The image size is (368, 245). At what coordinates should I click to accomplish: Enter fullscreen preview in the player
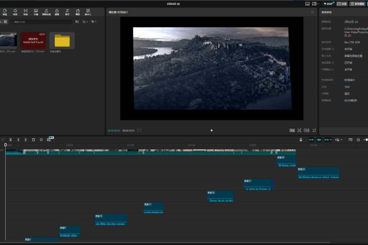point(314,130)
